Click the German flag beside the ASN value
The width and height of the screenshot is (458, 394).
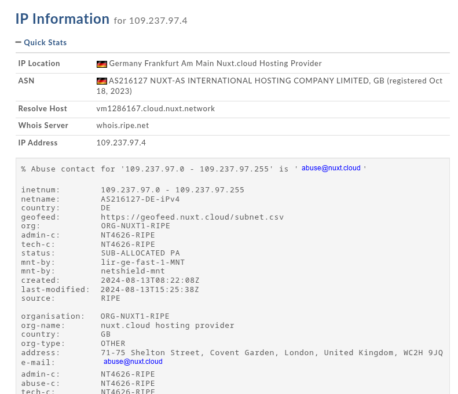pos(102,81)
